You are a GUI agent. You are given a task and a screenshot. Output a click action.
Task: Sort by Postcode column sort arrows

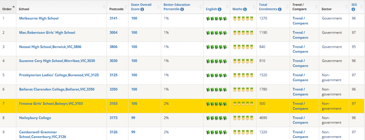coord(125,7)
